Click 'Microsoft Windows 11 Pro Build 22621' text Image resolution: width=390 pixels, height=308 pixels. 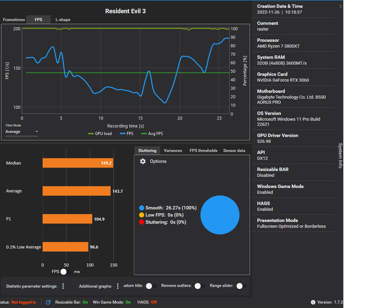pyautogui.click(x=288, y=122)
